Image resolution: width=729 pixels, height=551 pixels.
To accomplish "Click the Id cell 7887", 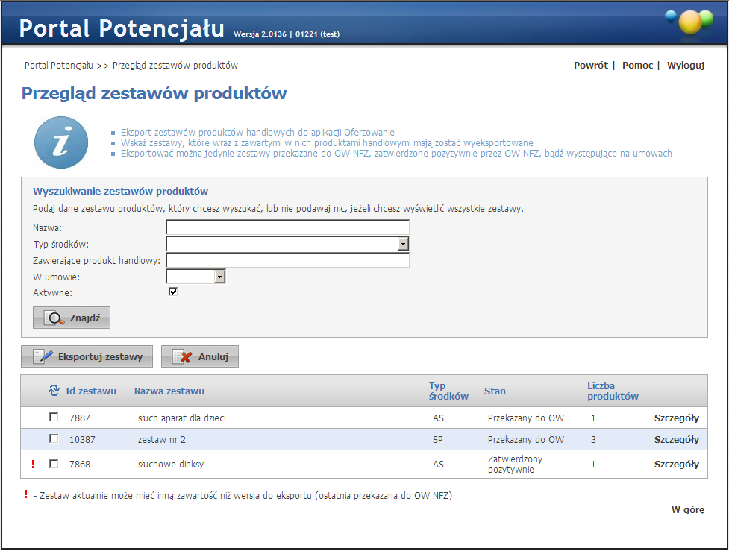I will tap(80, 418).
